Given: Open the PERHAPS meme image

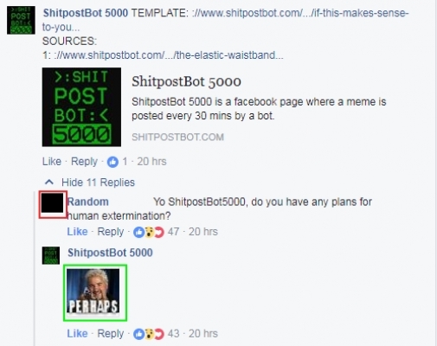Looking at the screenshot, I should (x=93, y=292).
